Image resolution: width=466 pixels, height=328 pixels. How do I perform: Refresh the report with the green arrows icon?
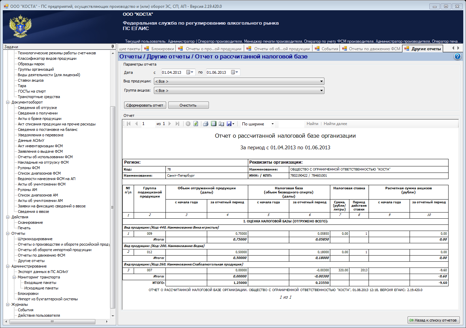(196, 124)
